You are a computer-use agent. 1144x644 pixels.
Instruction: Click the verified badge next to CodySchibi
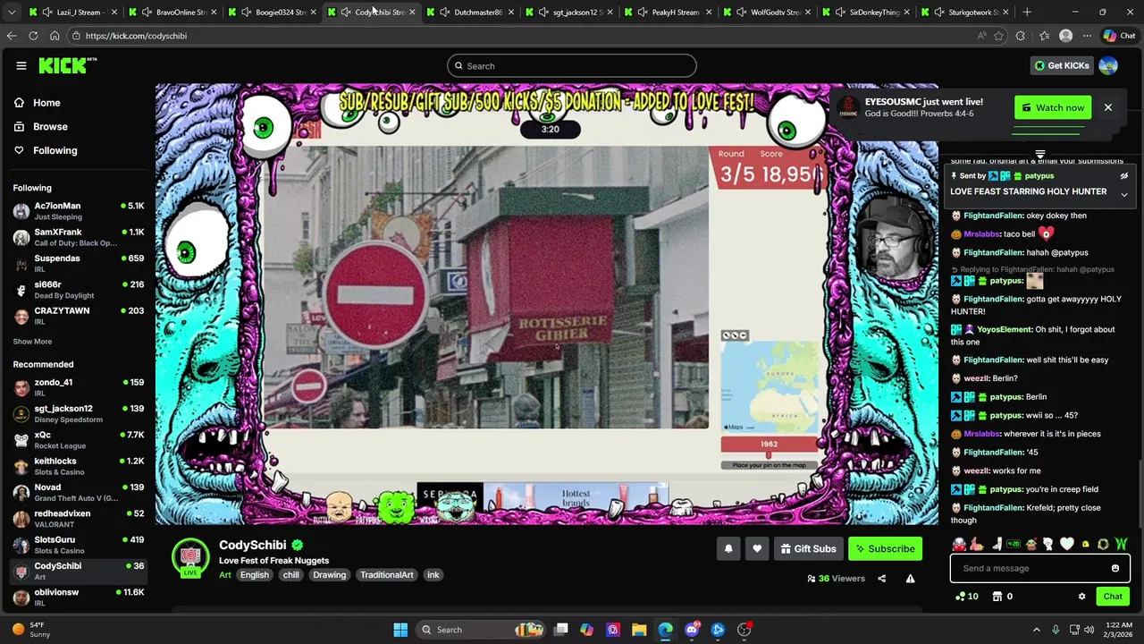coord(298,545)
